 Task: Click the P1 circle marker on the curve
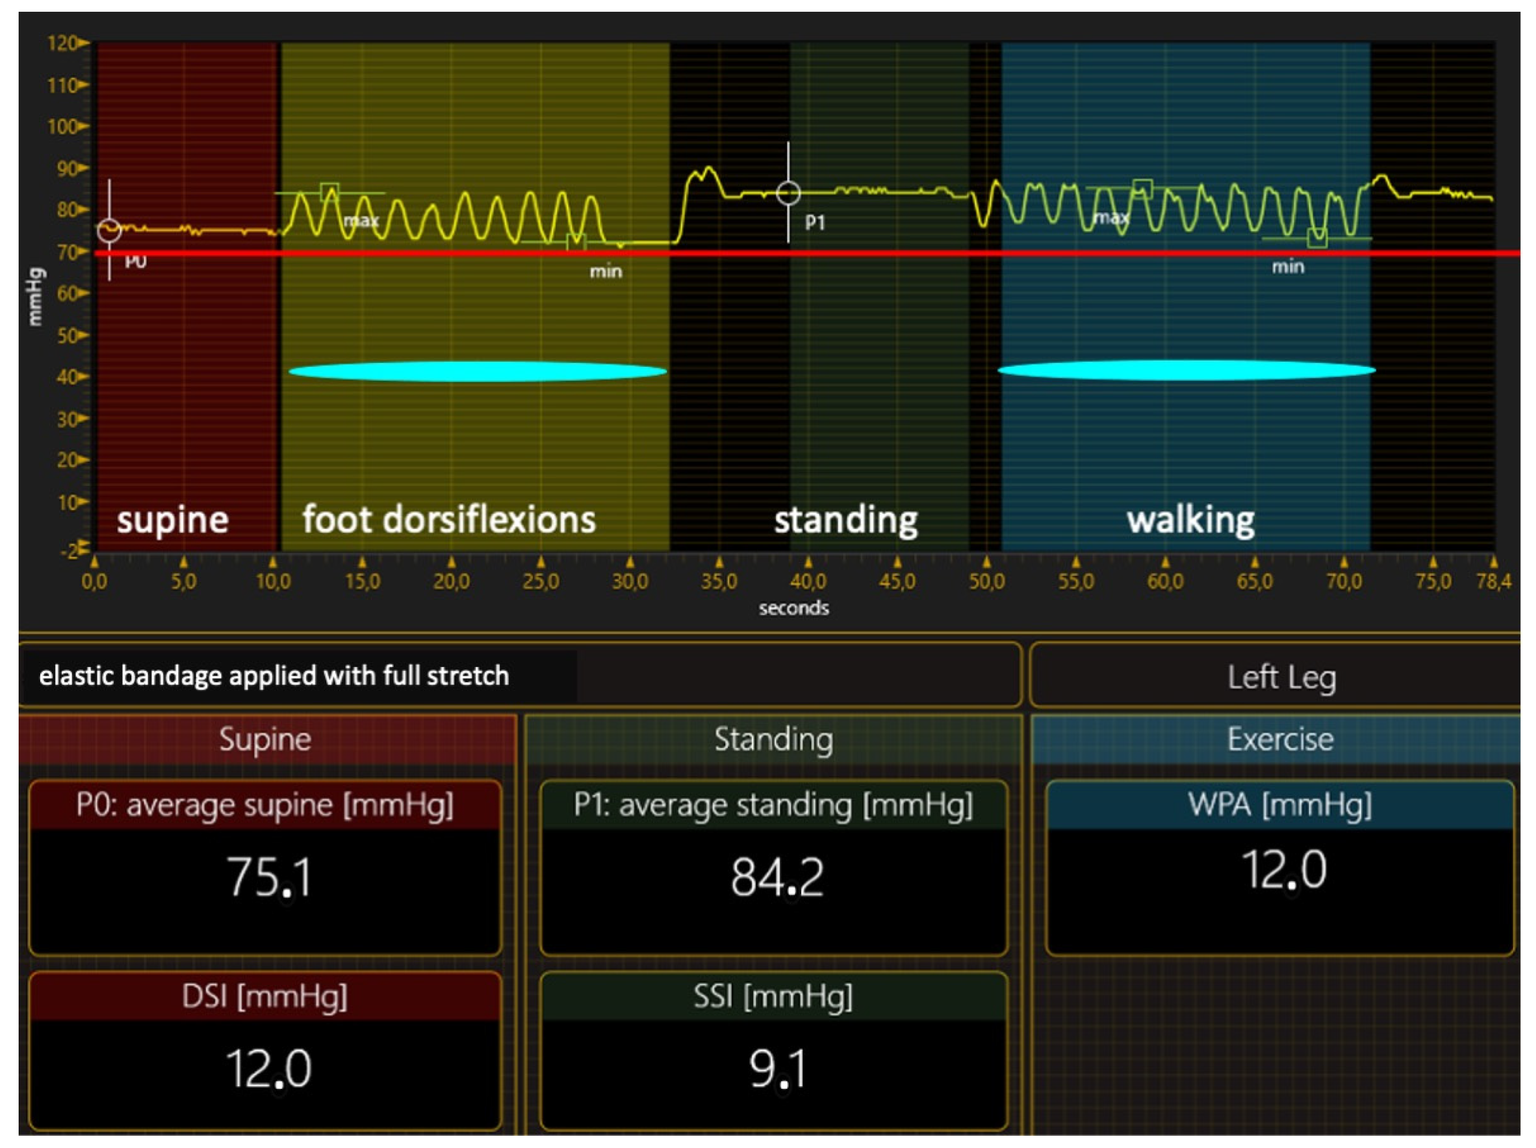click(x=788, y=193)
